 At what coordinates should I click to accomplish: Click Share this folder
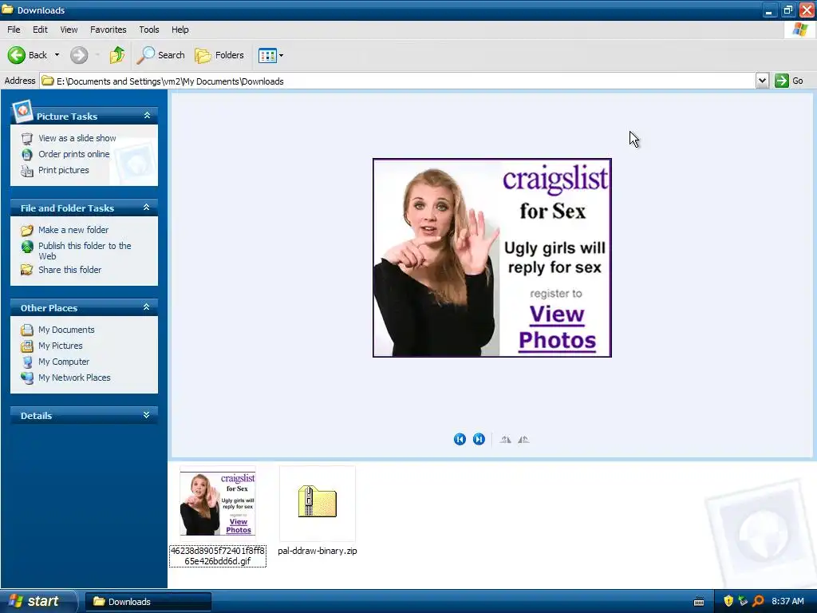[x=70, y=270]
